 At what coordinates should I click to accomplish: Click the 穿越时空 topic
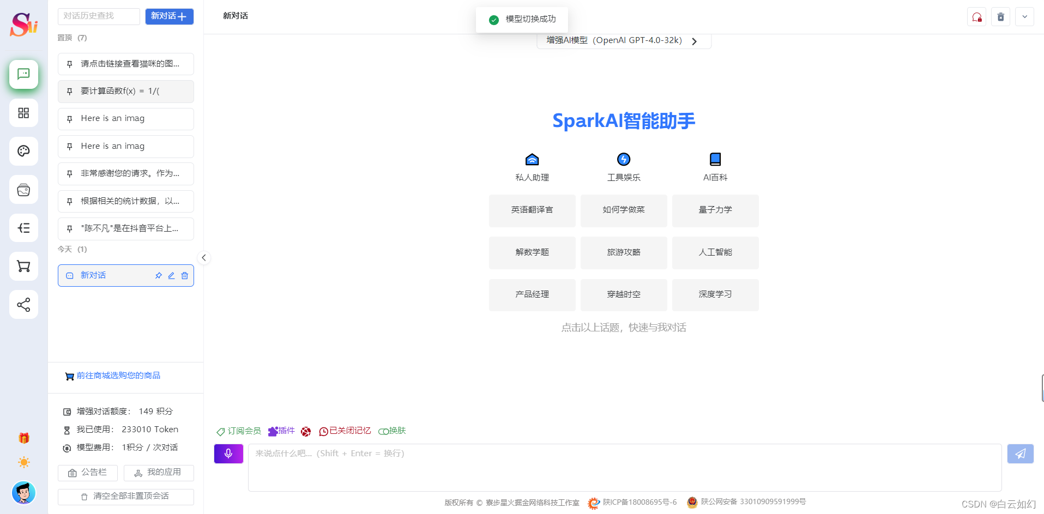pos(624,295)
